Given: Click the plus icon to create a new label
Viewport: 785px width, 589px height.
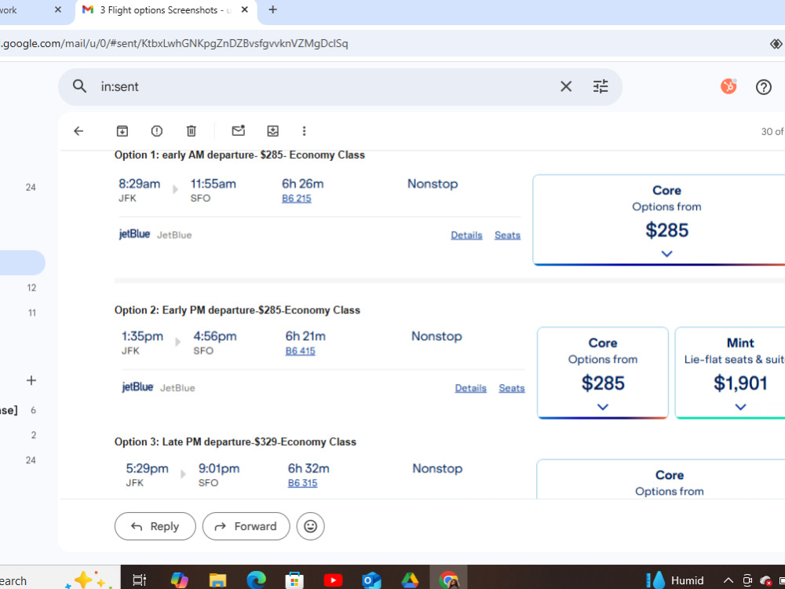Looking at the screenshot, I should (31, 381).
